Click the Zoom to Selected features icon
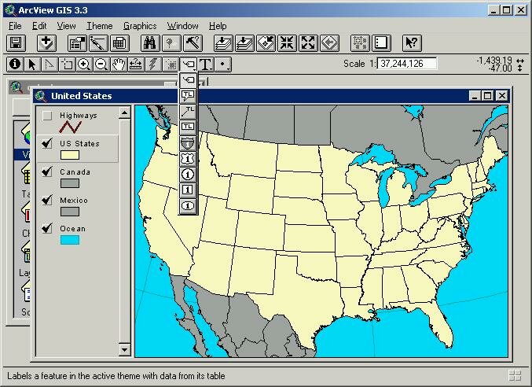 pyautogui.click(x=266, y=43)
